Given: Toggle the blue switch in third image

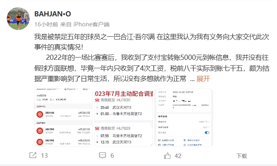Looking at the screenshot, I should pyautogui.click(x=207, y=132).
